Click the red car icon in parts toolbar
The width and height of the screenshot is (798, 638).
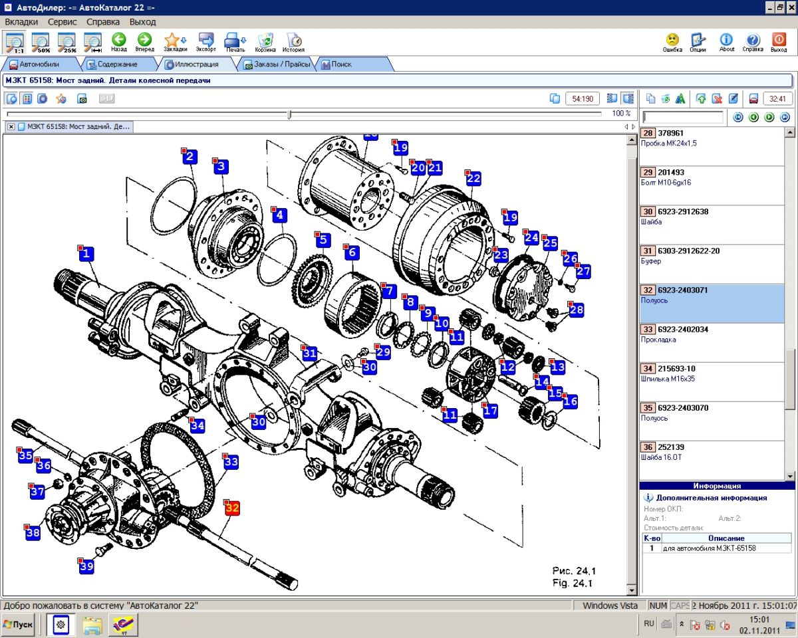point(753,99)
